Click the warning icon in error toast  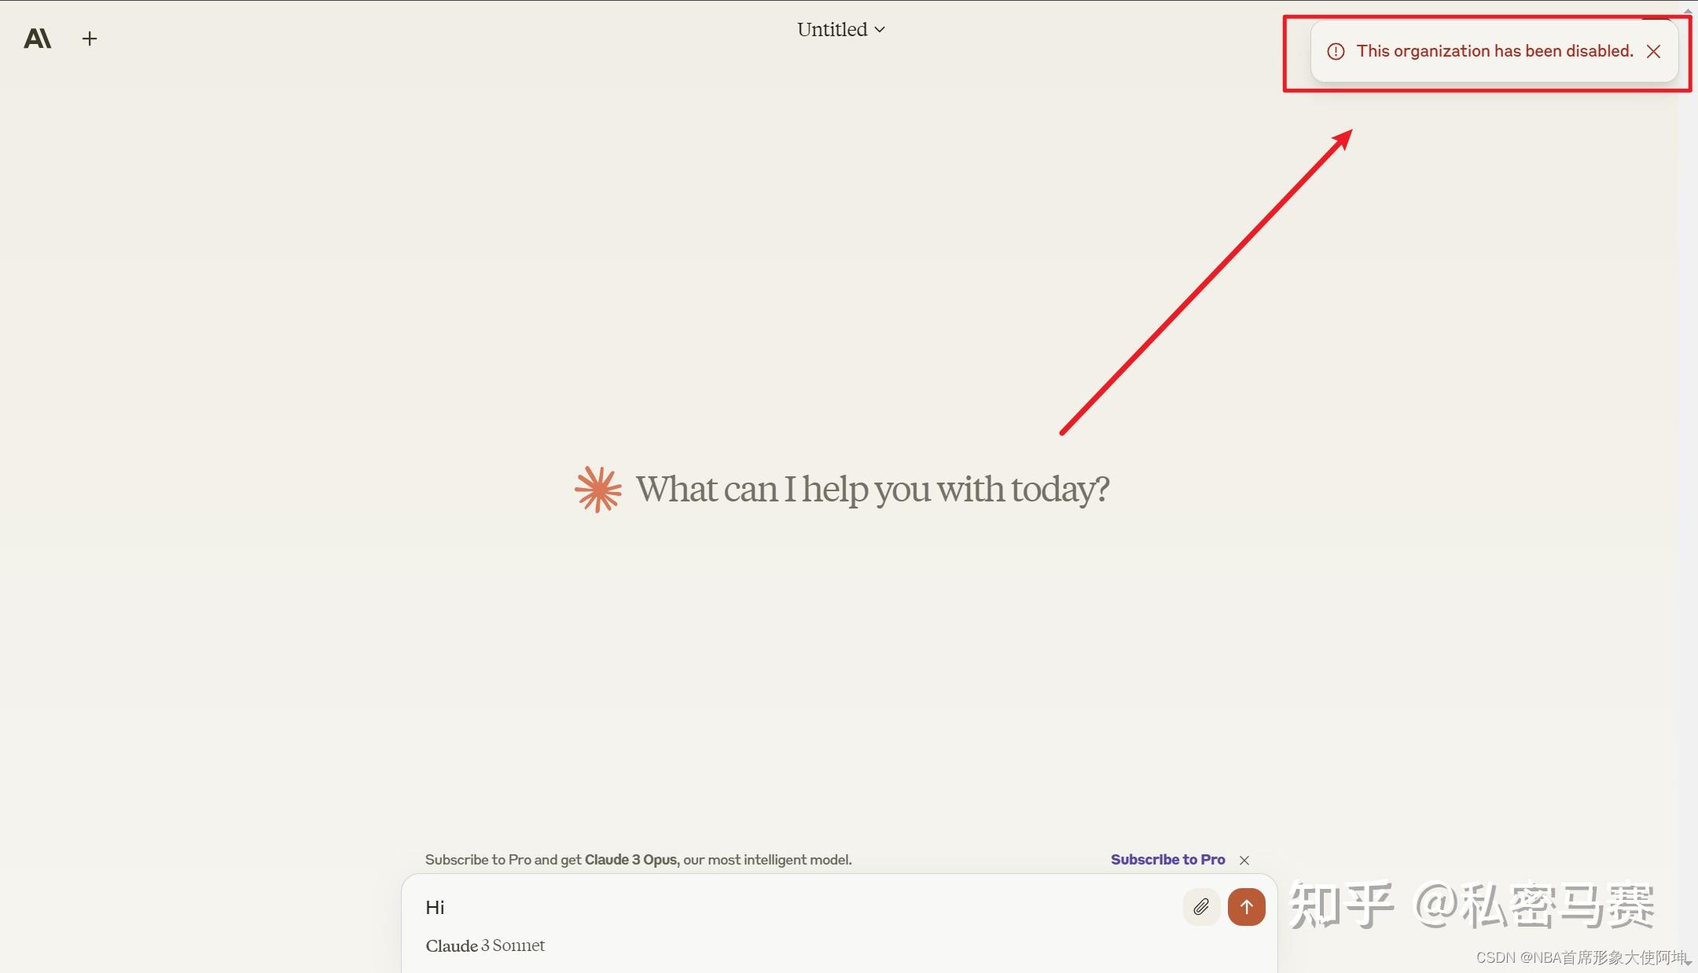coord(1336,52)
